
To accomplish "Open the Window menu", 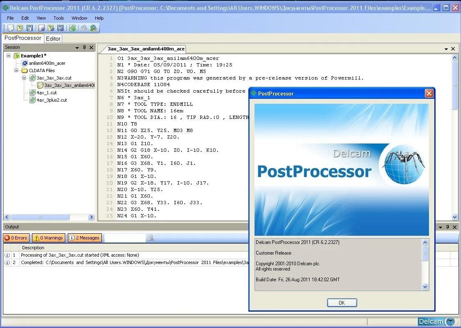I will [x=79, y=18].
